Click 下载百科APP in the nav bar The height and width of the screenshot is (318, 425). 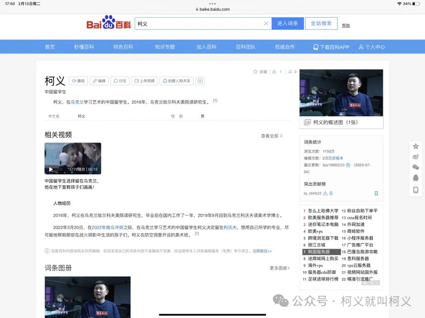click(x=331, y=47)
